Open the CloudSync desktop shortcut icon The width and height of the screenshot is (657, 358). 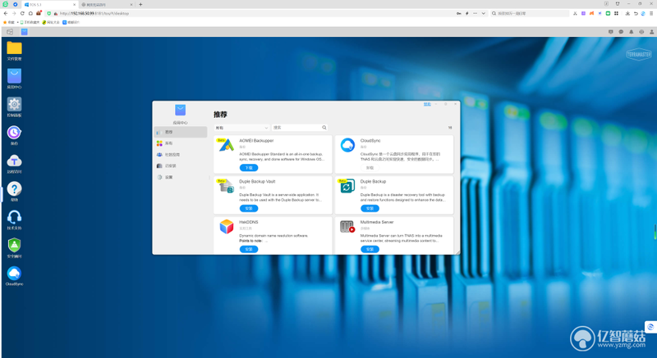pos(14,273)
